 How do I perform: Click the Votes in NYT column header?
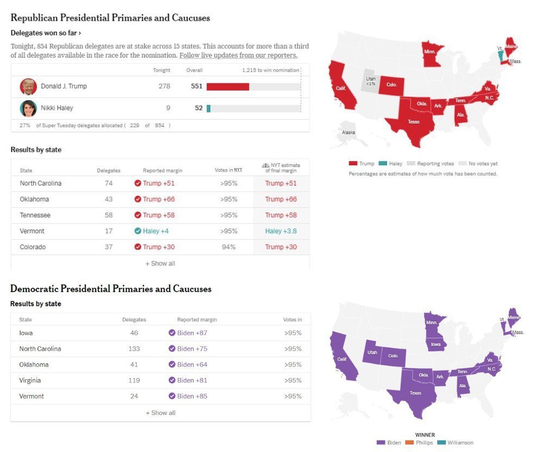pos(228,170)
